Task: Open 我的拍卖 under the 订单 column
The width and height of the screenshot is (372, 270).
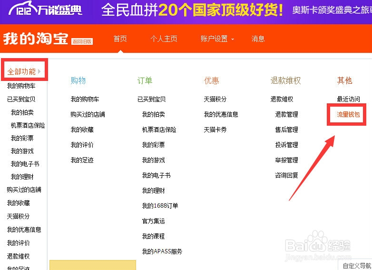Action: pos(153,114)
